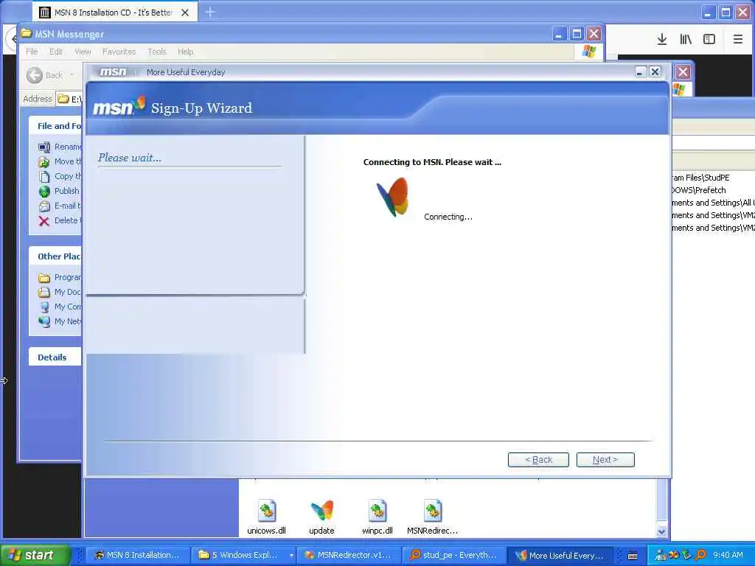Viewport: 755px width, 566px height.
Task: Collapse the Other Places panel header
Action: pos(55,256)
